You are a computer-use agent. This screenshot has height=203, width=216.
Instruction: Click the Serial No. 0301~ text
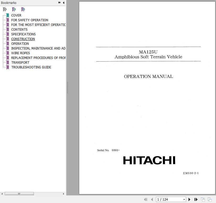click(108, 150)
